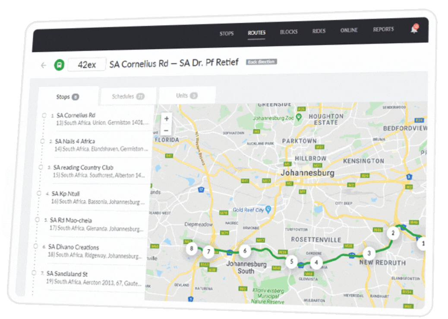Click the Back direction badge
Image resolution: width=448 pixels, height=319 pixels.
pyautogui.click(x=261, y=62)
